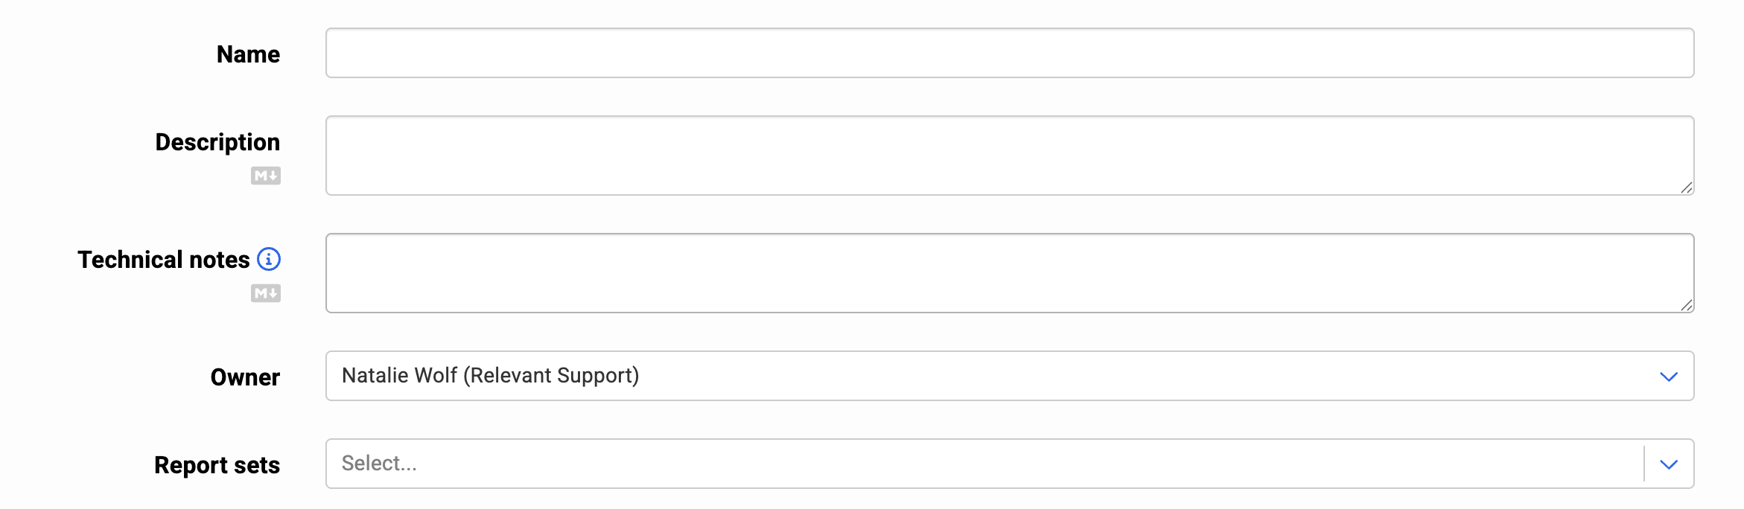
Task: Click the Report sets field label
Action: 217,464
